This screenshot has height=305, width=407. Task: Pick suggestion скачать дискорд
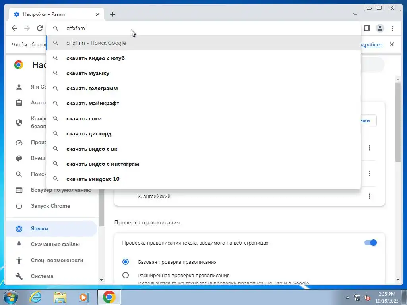(203, 133)
